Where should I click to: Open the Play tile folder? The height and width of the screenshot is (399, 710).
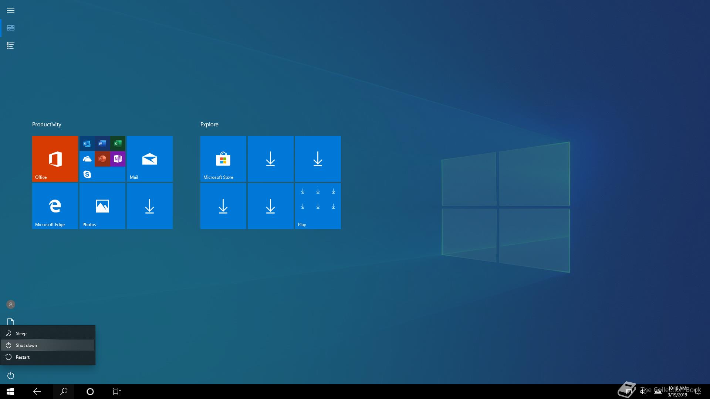point(318,206)
